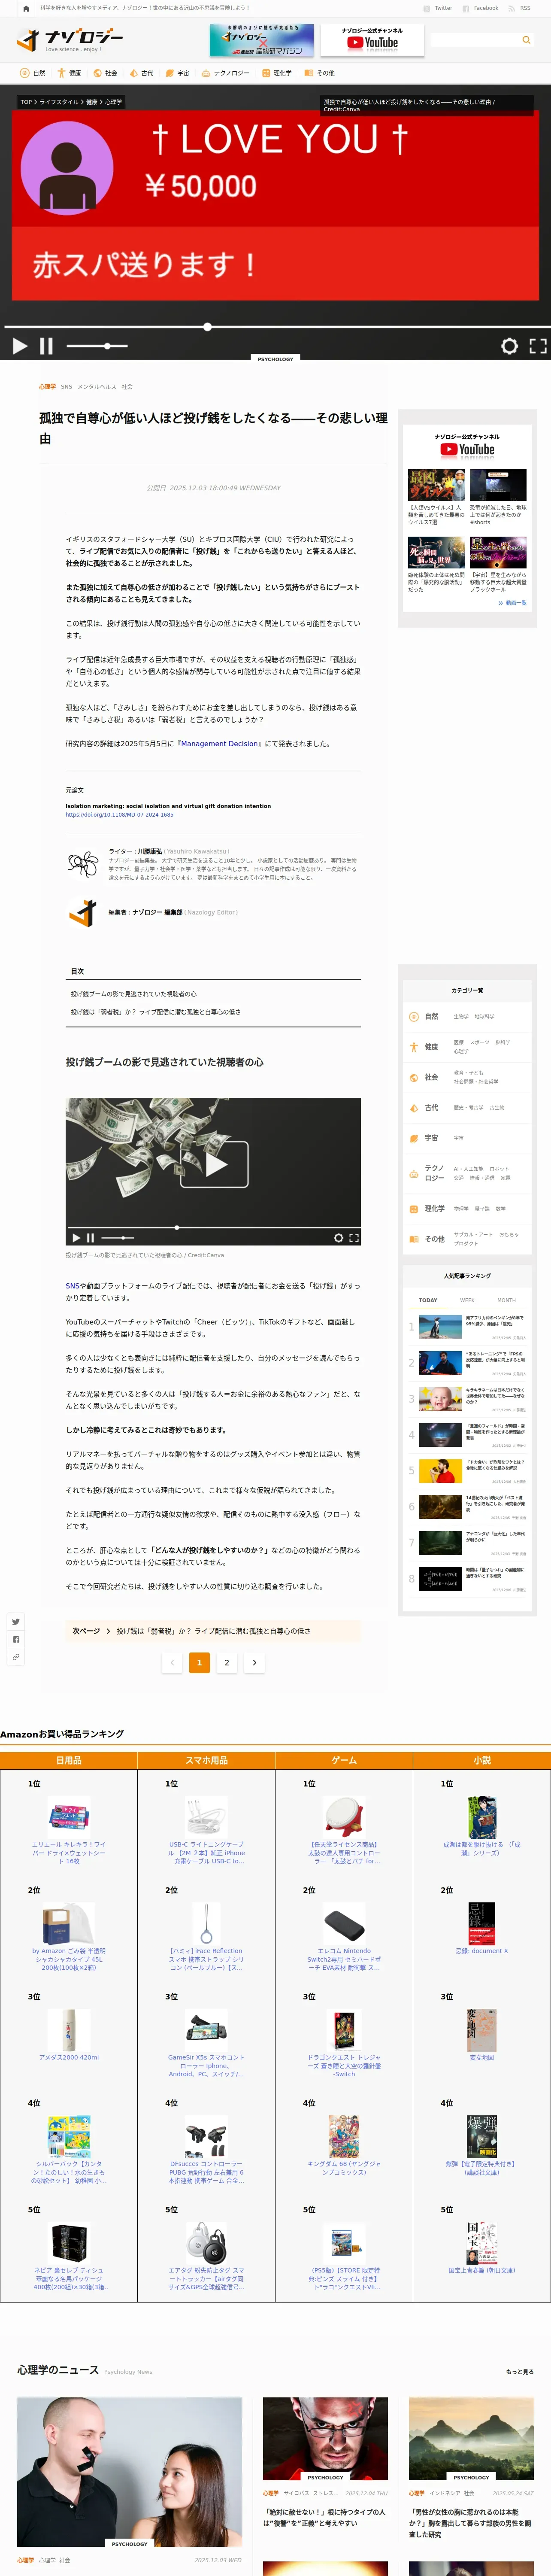Go to pagination page 2

pos(227,1662)
